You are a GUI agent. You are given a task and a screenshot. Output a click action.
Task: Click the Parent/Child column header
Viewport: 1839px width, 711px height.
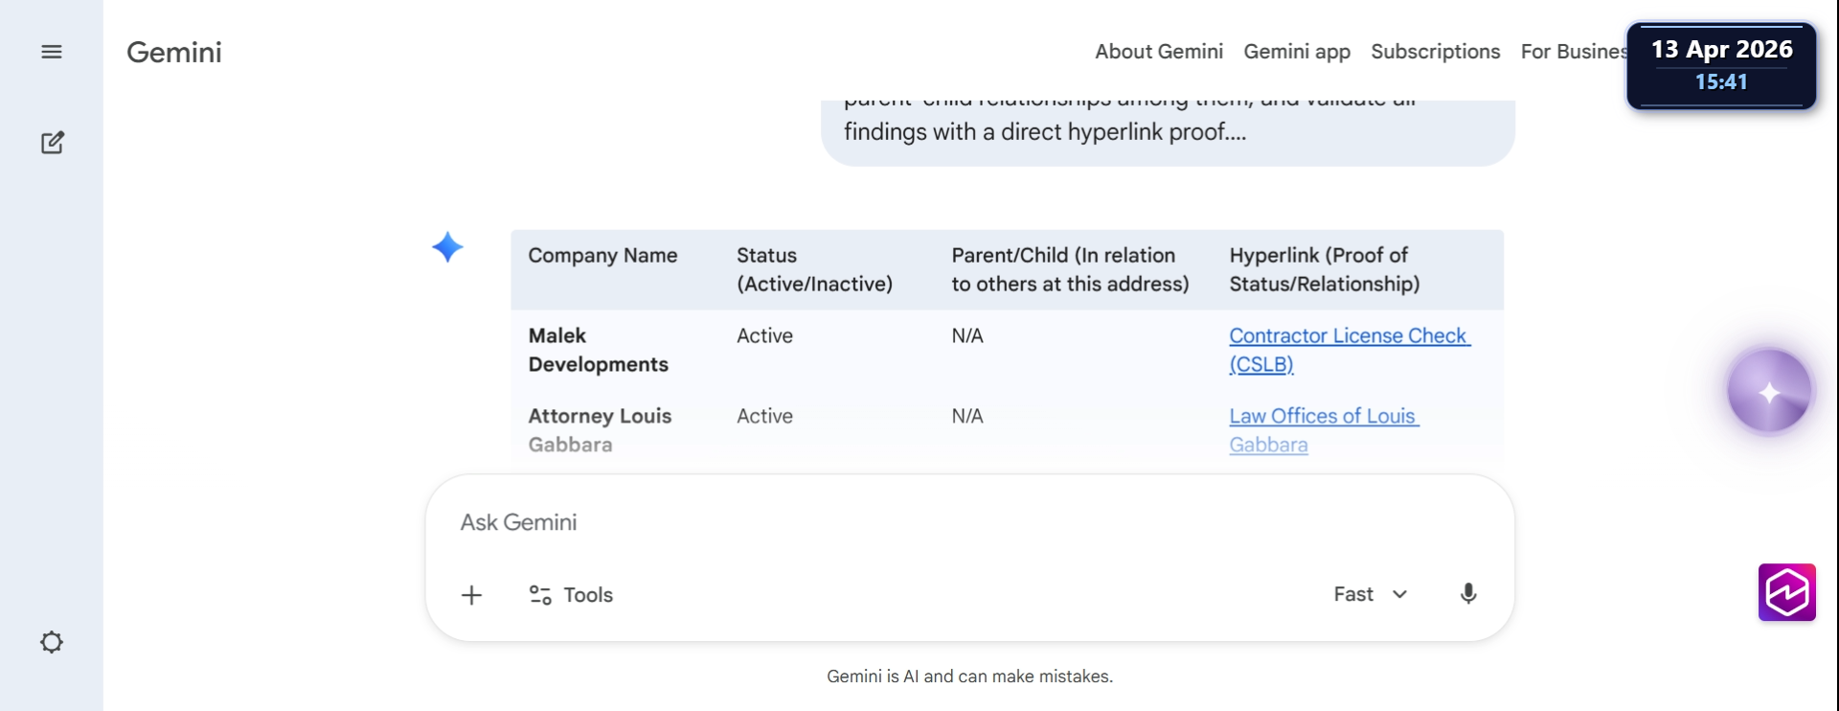pyautogui.click(x=1070, y=269)
